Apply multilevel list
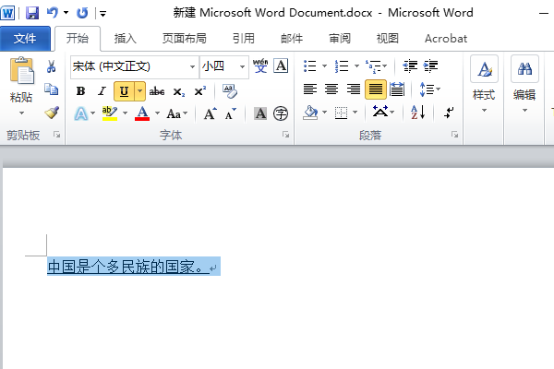554x369 pixels. click(373, 66)
